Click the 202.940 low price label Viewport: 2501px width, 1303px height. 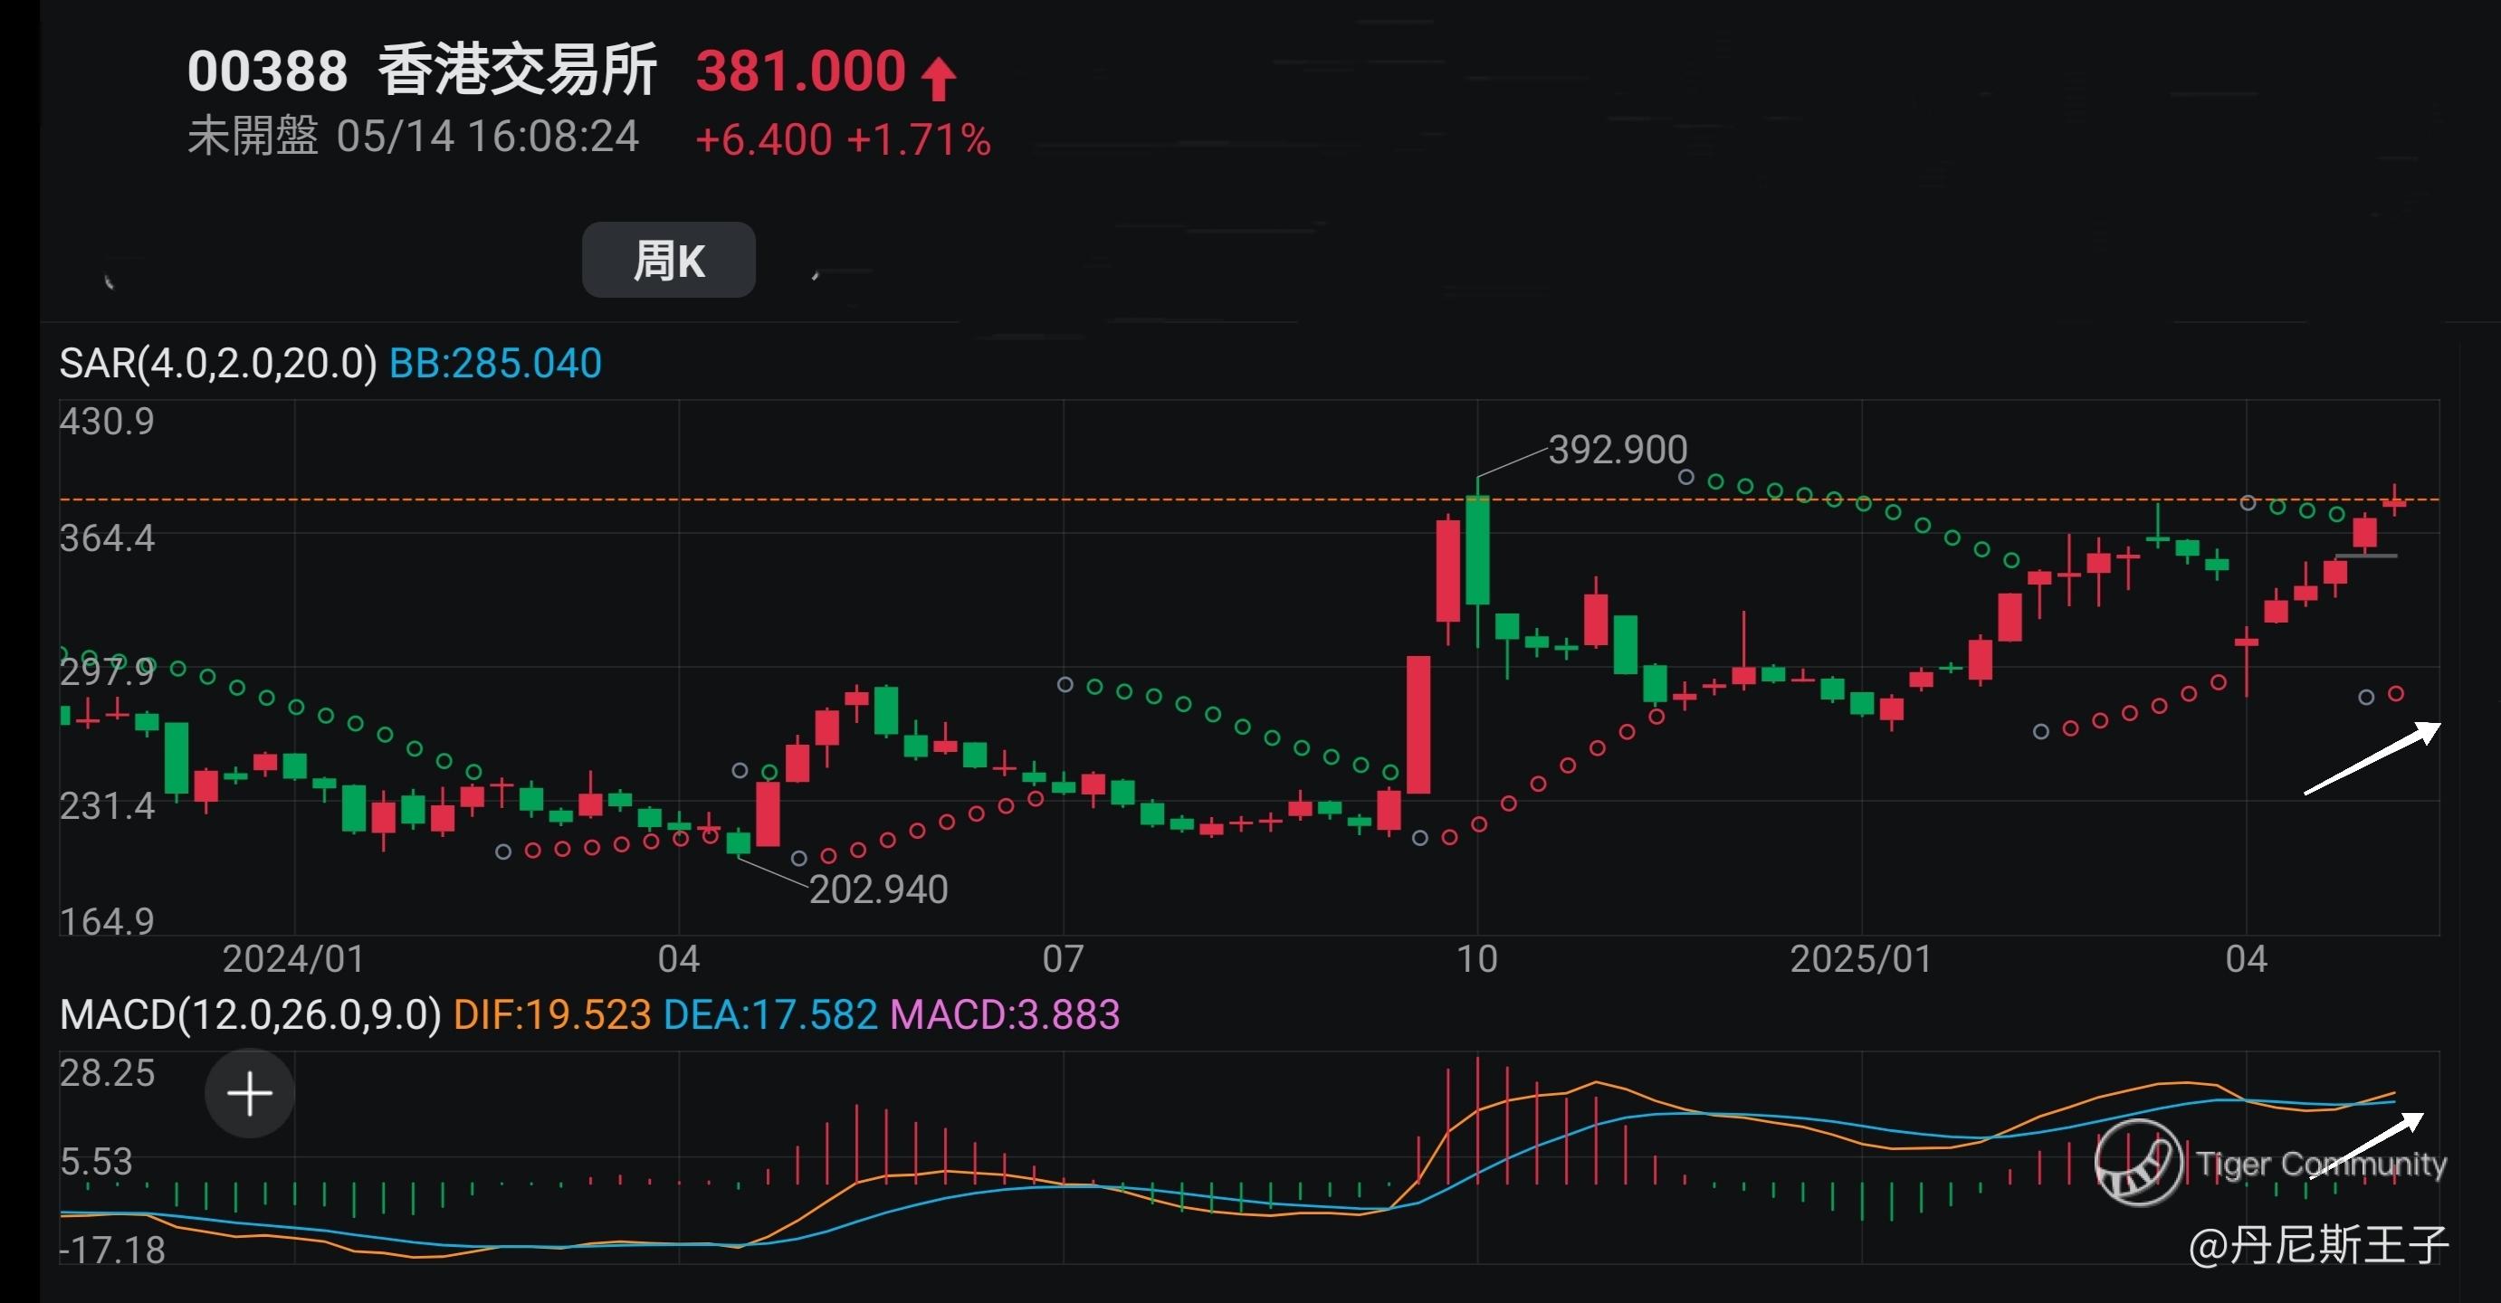(878, 889)
